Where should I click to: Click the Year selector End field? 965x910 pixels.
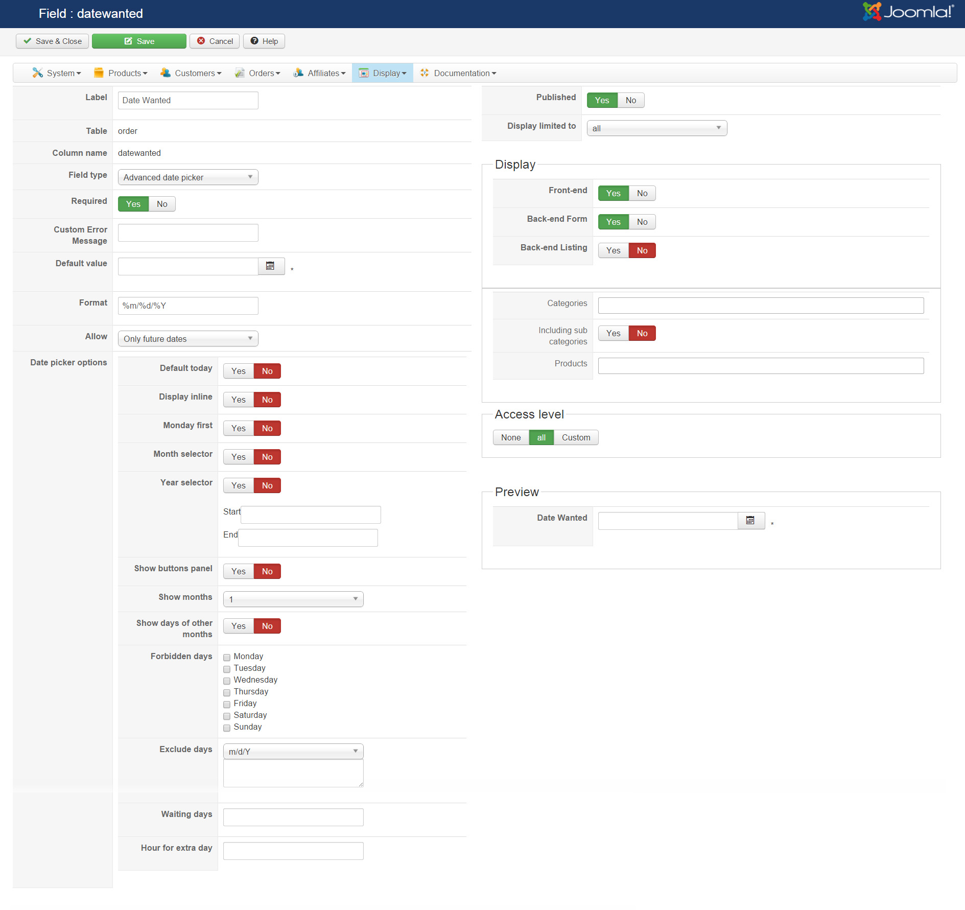tap(308, 538)
